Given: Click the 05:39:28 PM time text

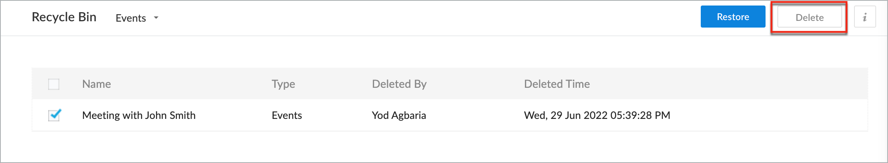Looking at the screenshot, I should 640,115.
